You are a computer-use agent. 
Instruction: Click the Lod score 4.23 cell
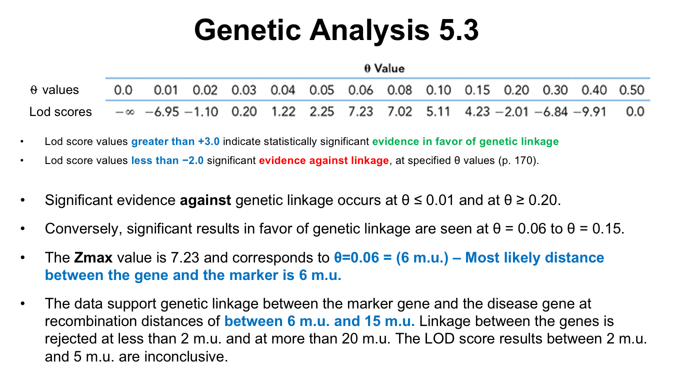click(477, 111)
